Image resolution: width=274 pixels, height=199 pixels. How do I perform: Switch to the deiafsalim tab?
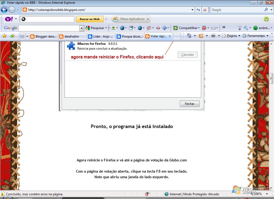click(x=73, y=37)
